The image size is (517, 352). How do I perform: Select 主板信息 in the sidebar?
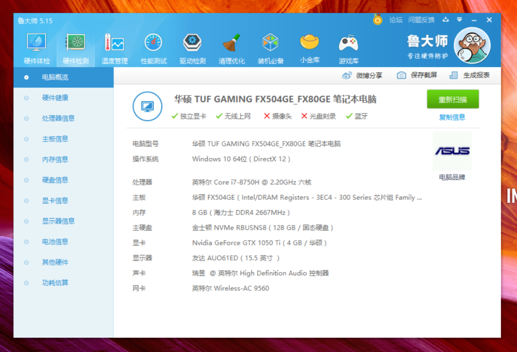64,139
